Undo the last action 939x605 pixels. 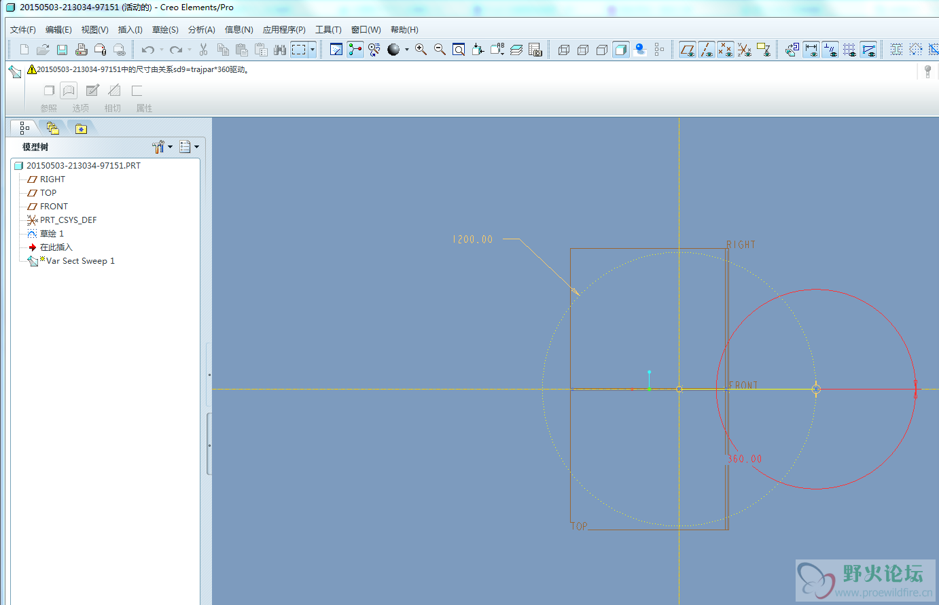(147, 50)
